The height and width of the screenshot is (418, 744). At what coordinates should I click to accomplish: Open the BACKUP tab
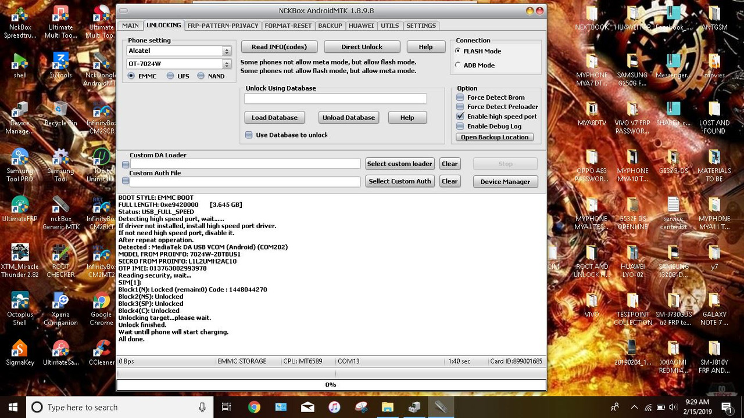pyautogui.click(x=330, y=26)
